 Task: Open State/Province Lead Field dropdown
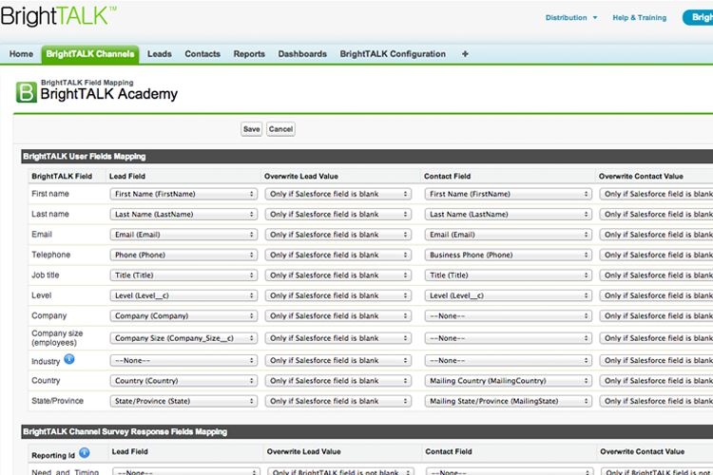183,401
